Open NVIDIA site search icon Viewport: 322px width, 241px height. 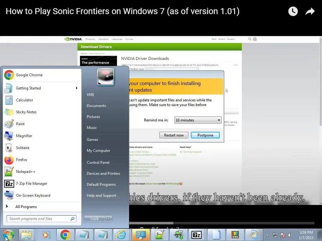pos(250,39)
